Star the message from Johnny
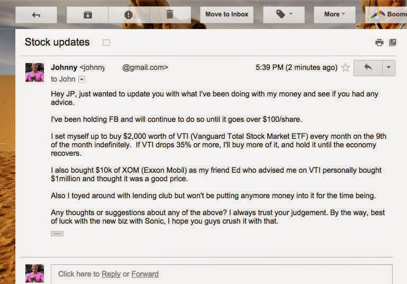 pyautogui.click(x=346, y=68)
